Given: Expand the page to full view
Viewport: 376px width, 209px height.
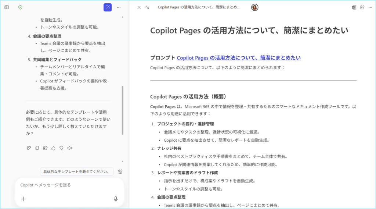Looking at the screenshot, I should [147, 7].
